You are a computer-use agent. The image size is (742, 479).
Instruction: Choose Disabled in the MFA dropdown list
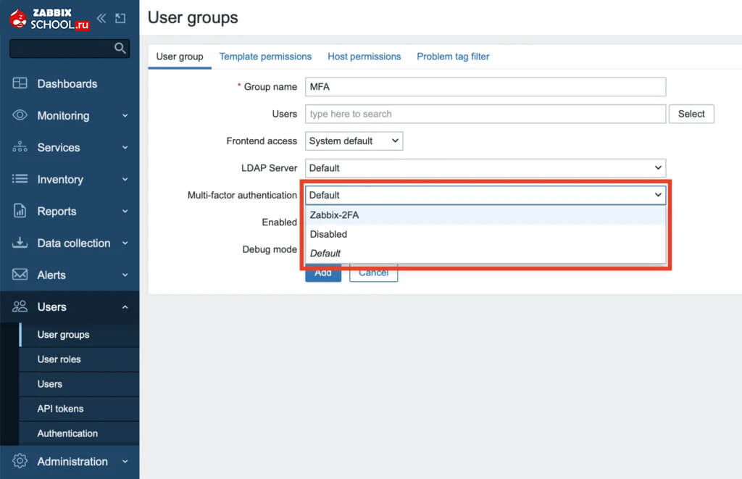click(x=485, y=234)
